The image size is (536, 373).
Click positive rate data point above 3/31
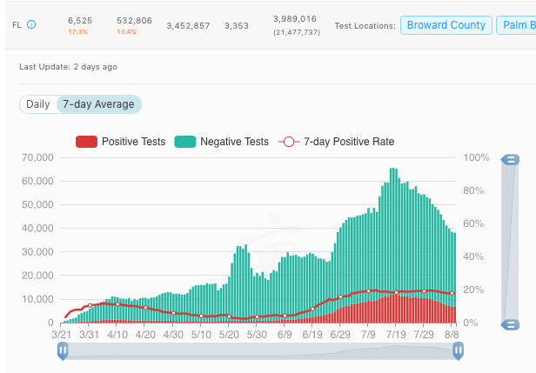tap(90, 306)
